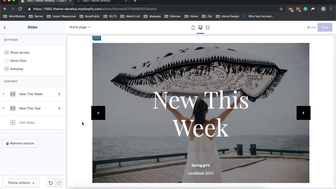Switch to fullscreen width preview icon

click(x=208, y=27)
